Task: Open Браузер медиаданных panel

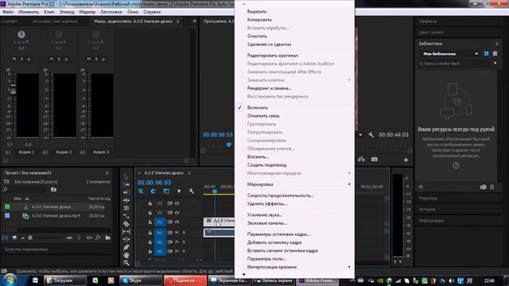Action: click(26, 249)
